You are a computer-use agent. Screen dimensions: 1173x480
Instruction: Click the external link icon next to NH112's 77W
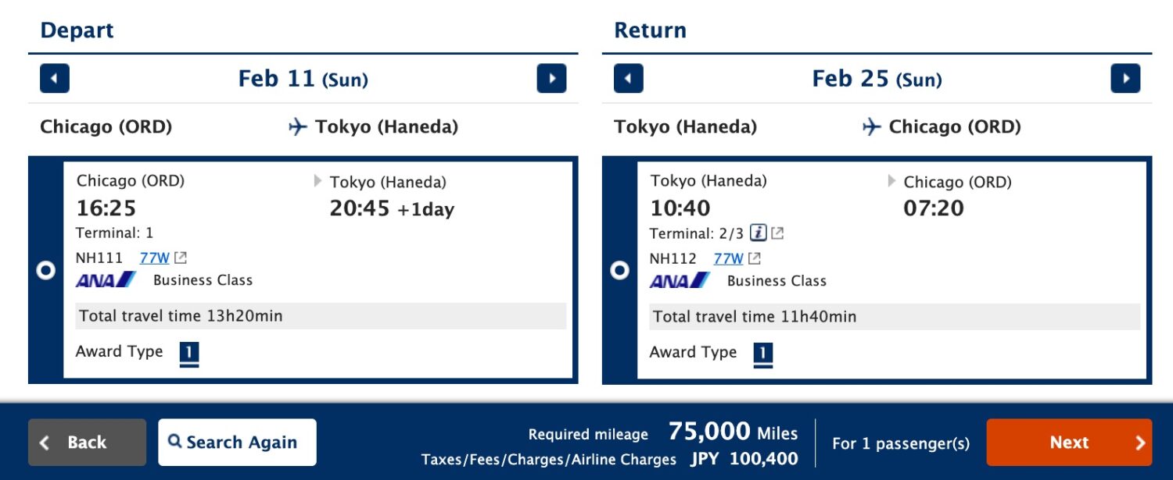(x=754, y=258)
